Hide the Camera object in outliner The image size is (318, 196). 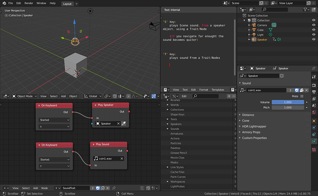(313, 25)
